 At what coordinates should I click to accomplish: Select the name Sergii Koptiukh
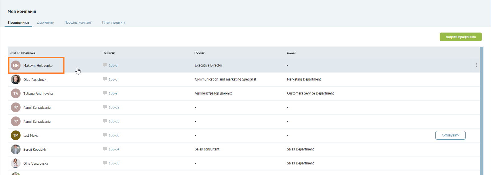[35, 150]
